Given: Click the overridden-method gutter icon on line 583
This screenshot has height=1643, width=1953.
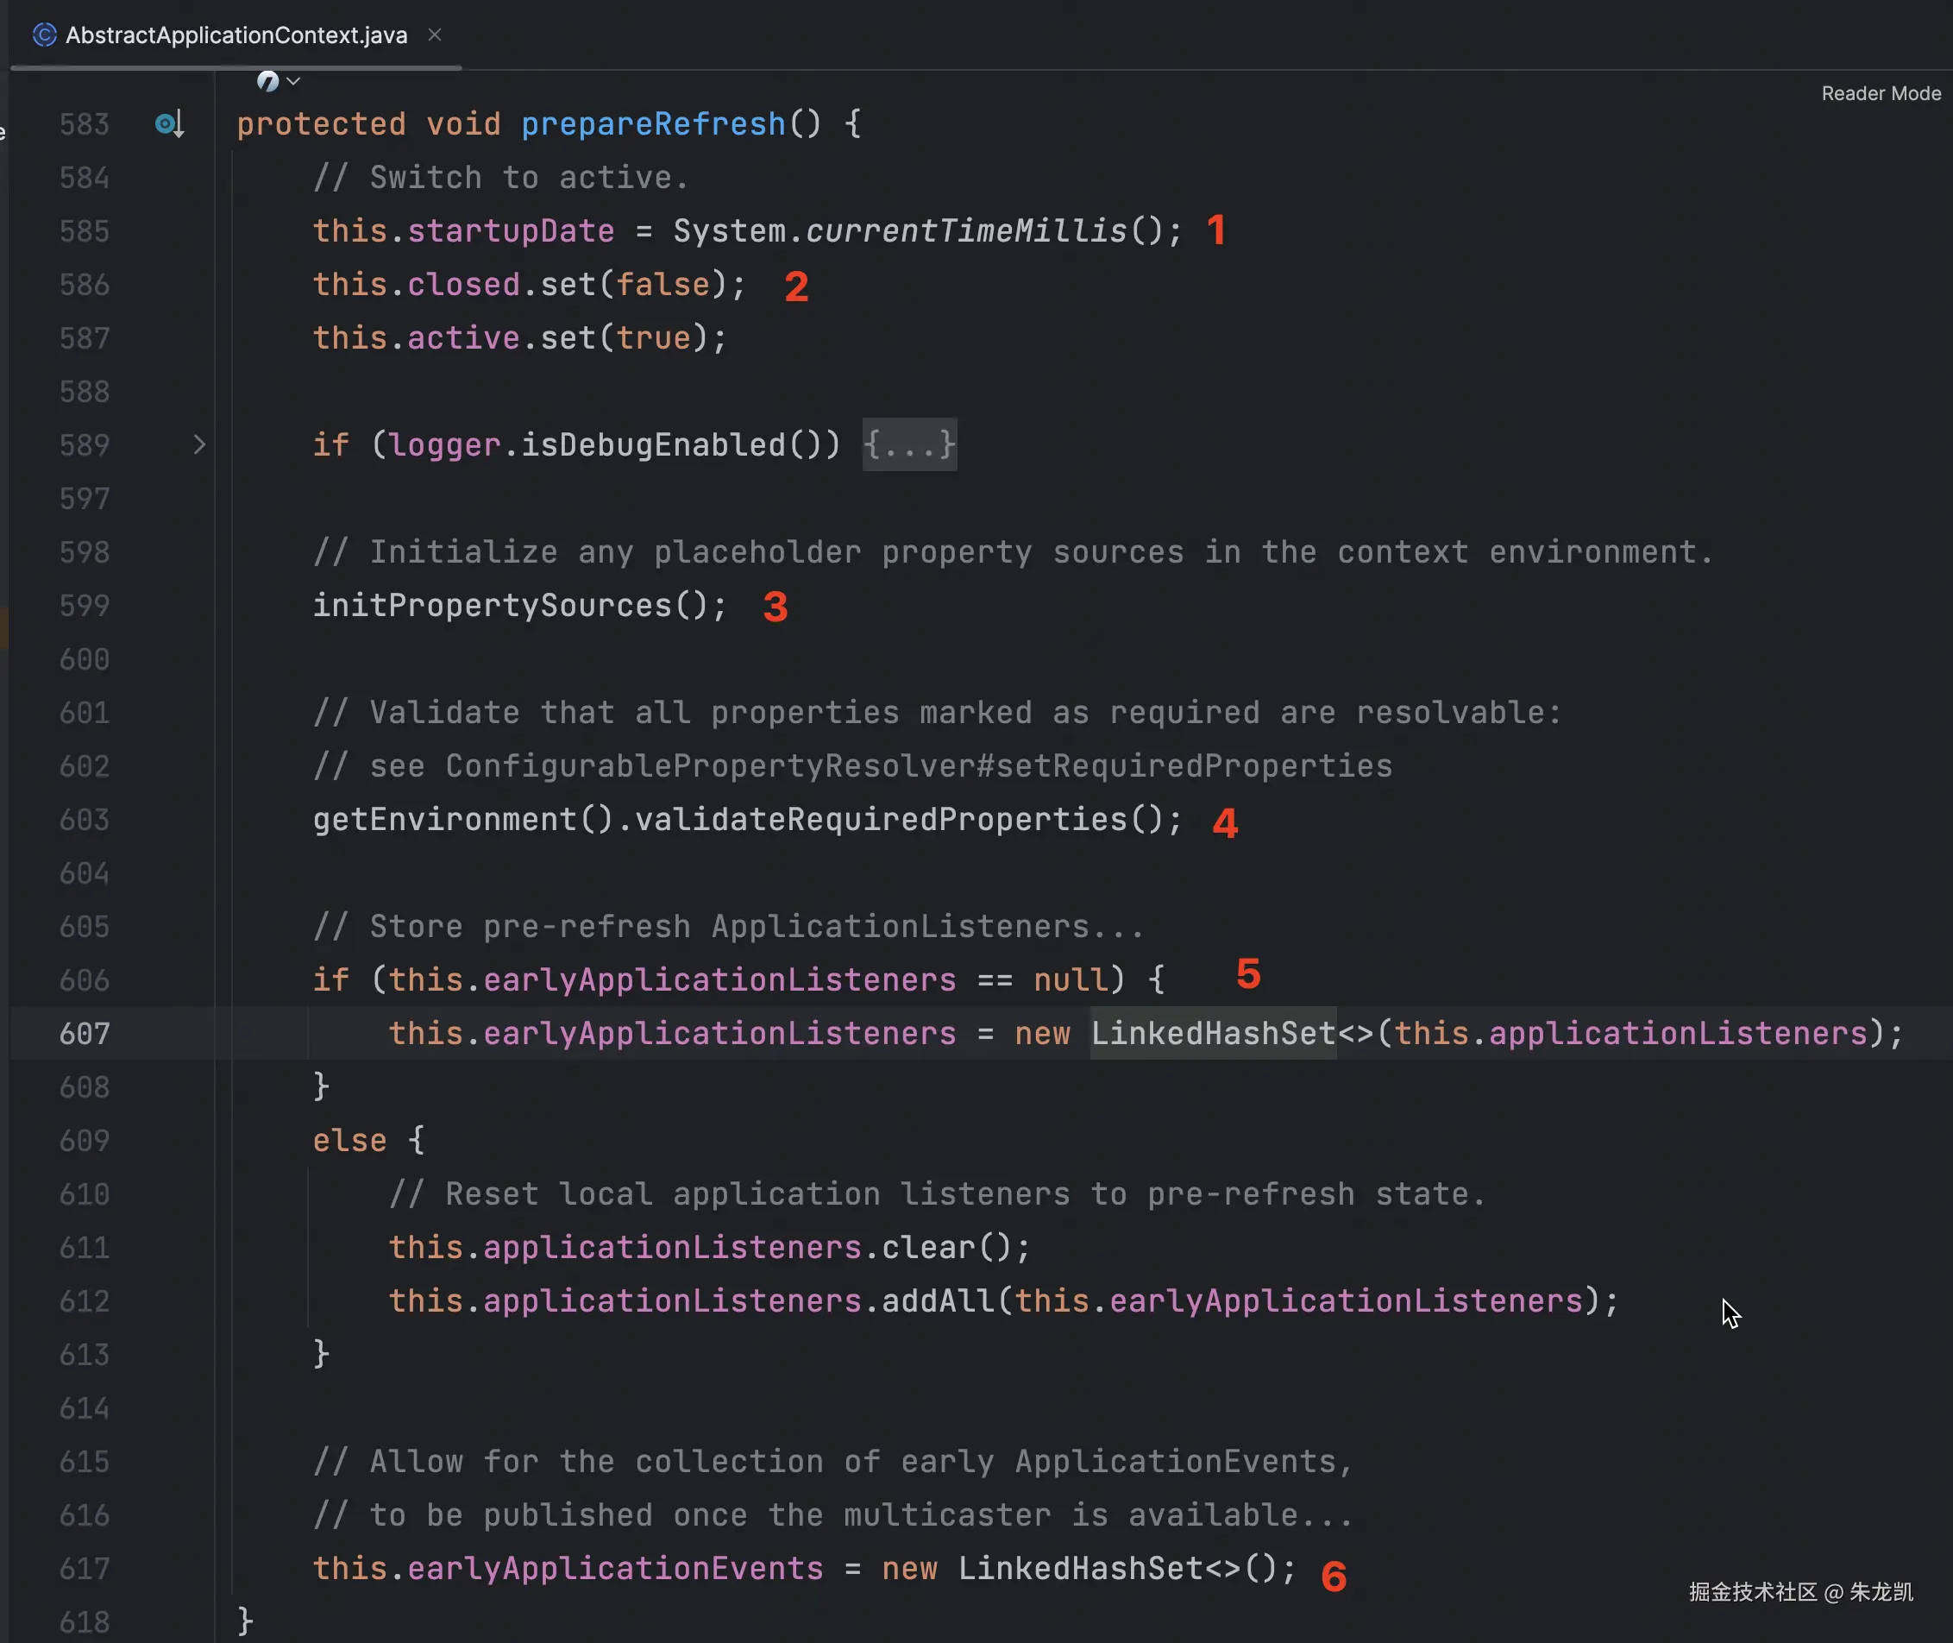Looking at the screenshot, I should [168, 124].
